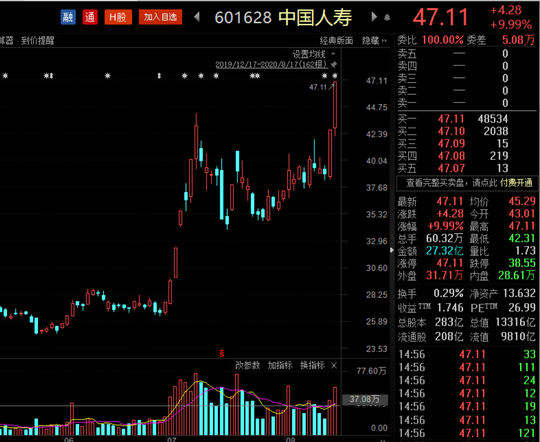Click the 换手 0.29% value

(x=448, y=293)
